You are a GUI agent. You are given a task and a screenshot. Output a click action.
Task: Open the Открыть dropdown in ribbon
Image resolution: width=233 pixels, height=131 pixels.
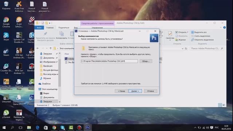tap(182, 32)
